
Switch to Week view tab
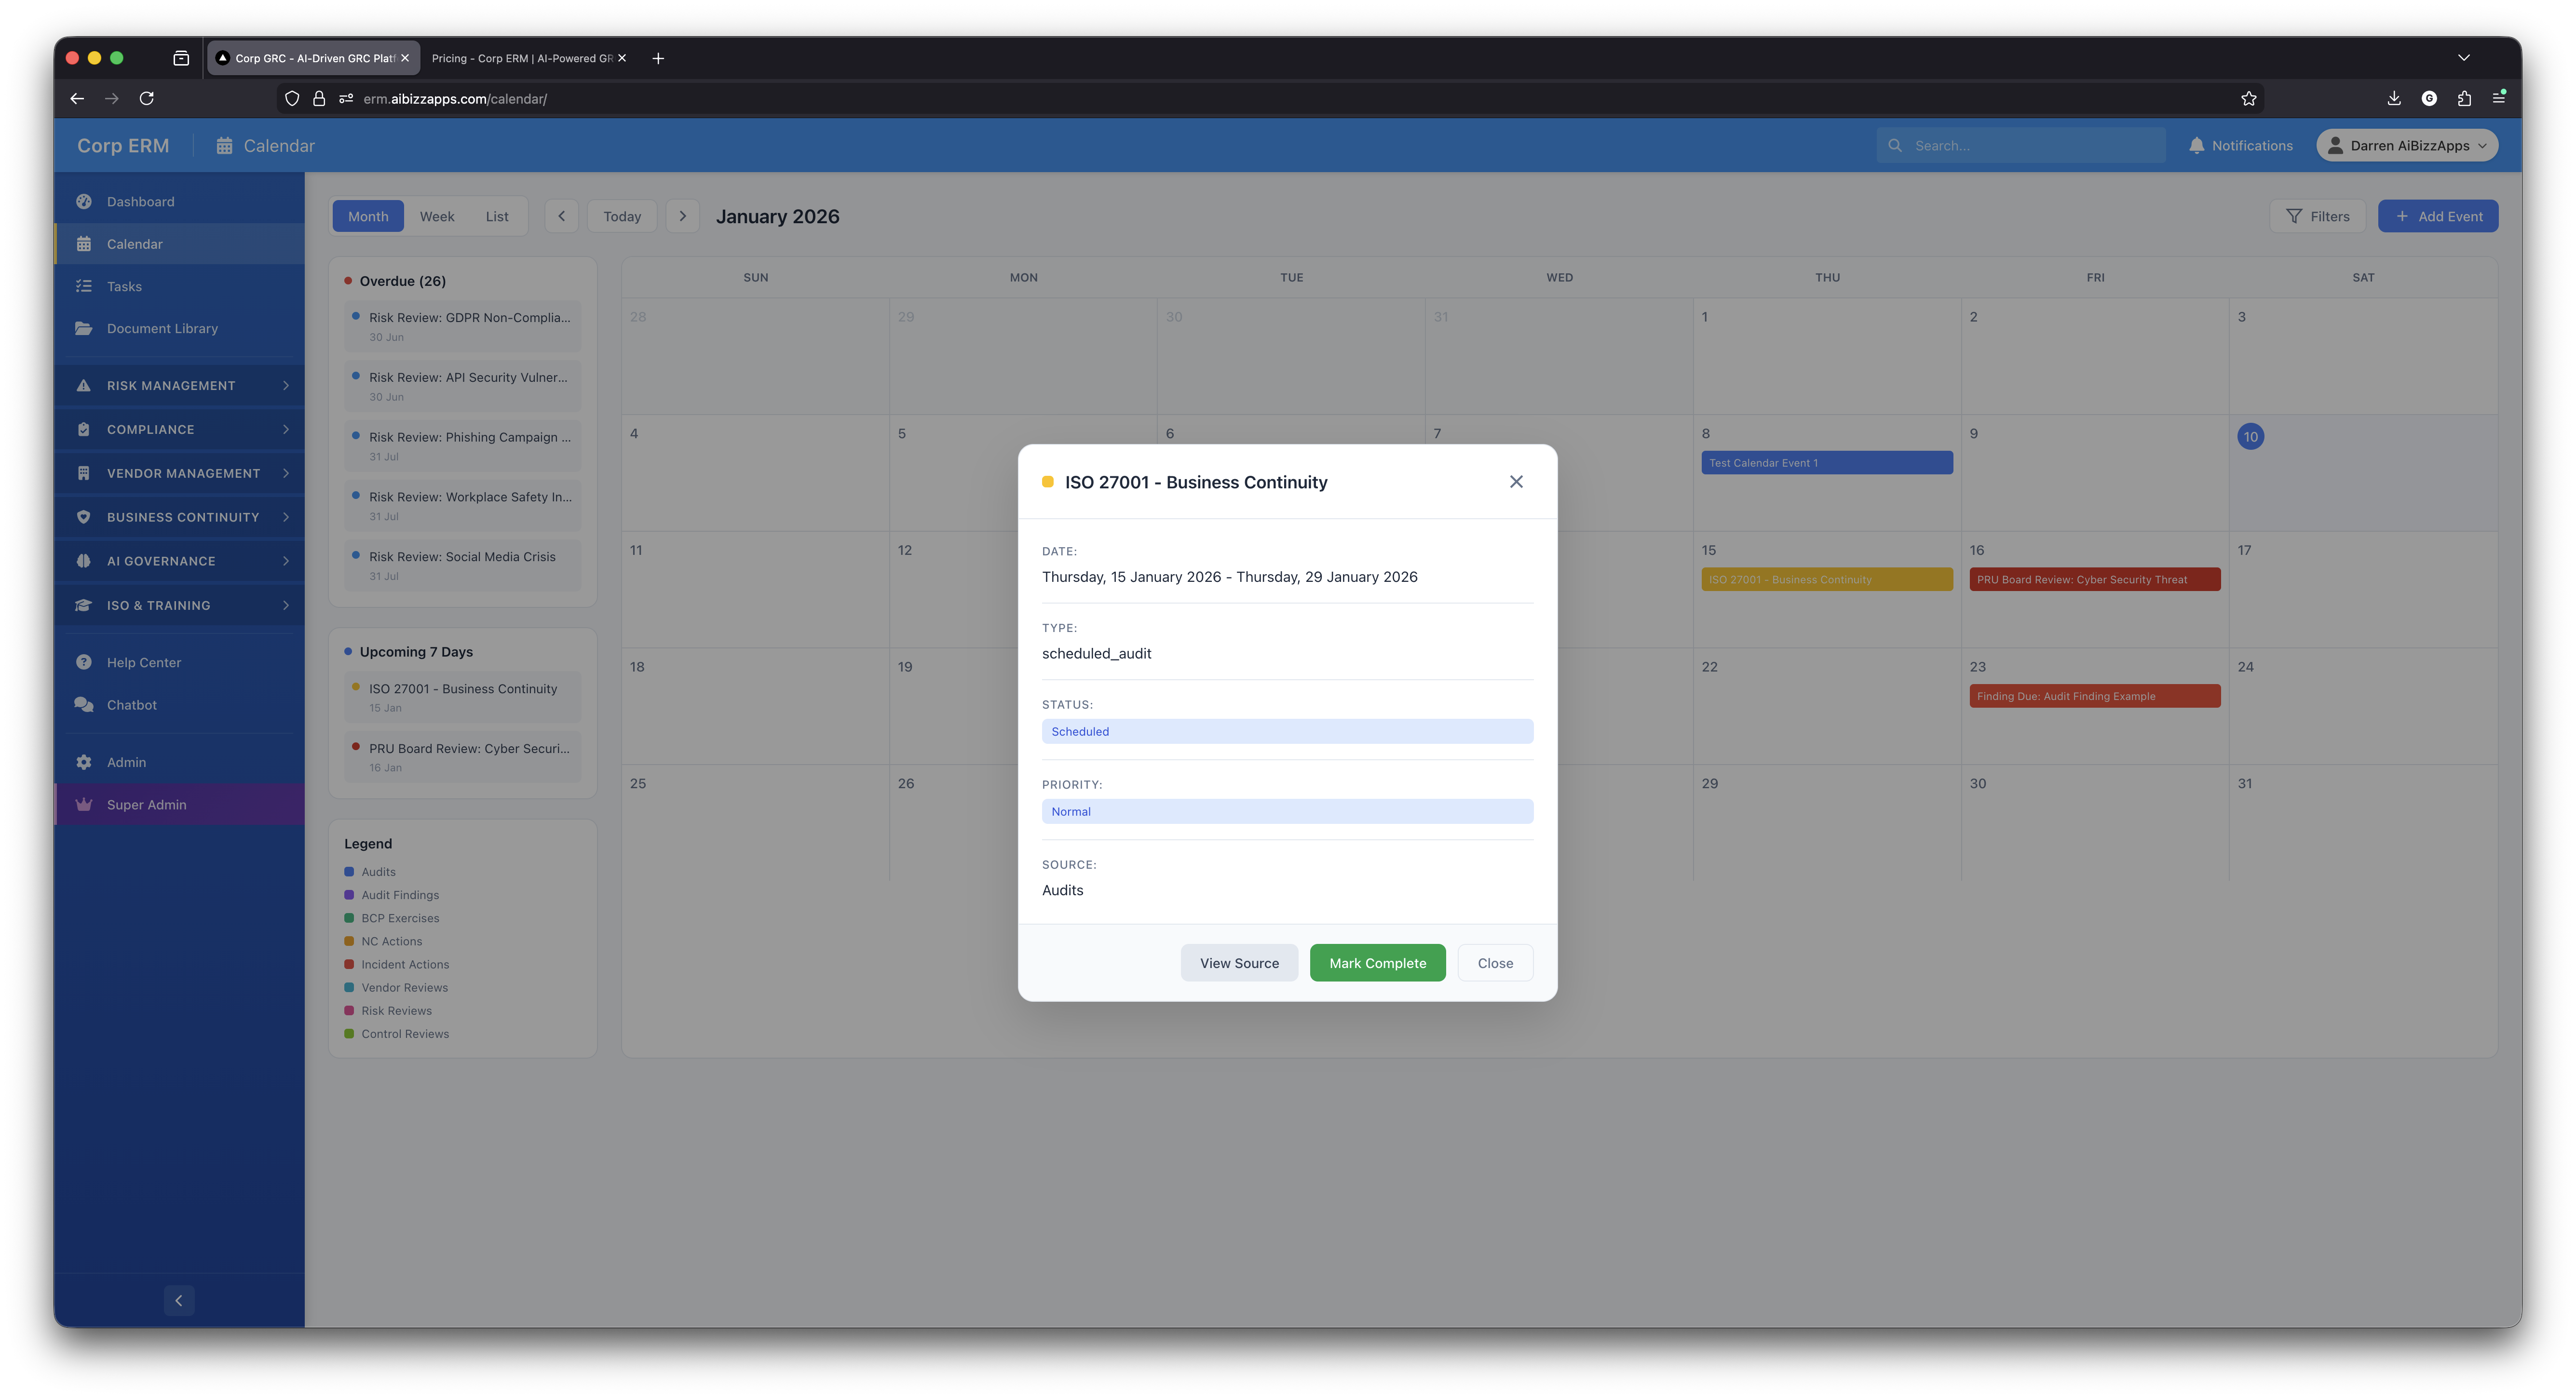(437, 217)
